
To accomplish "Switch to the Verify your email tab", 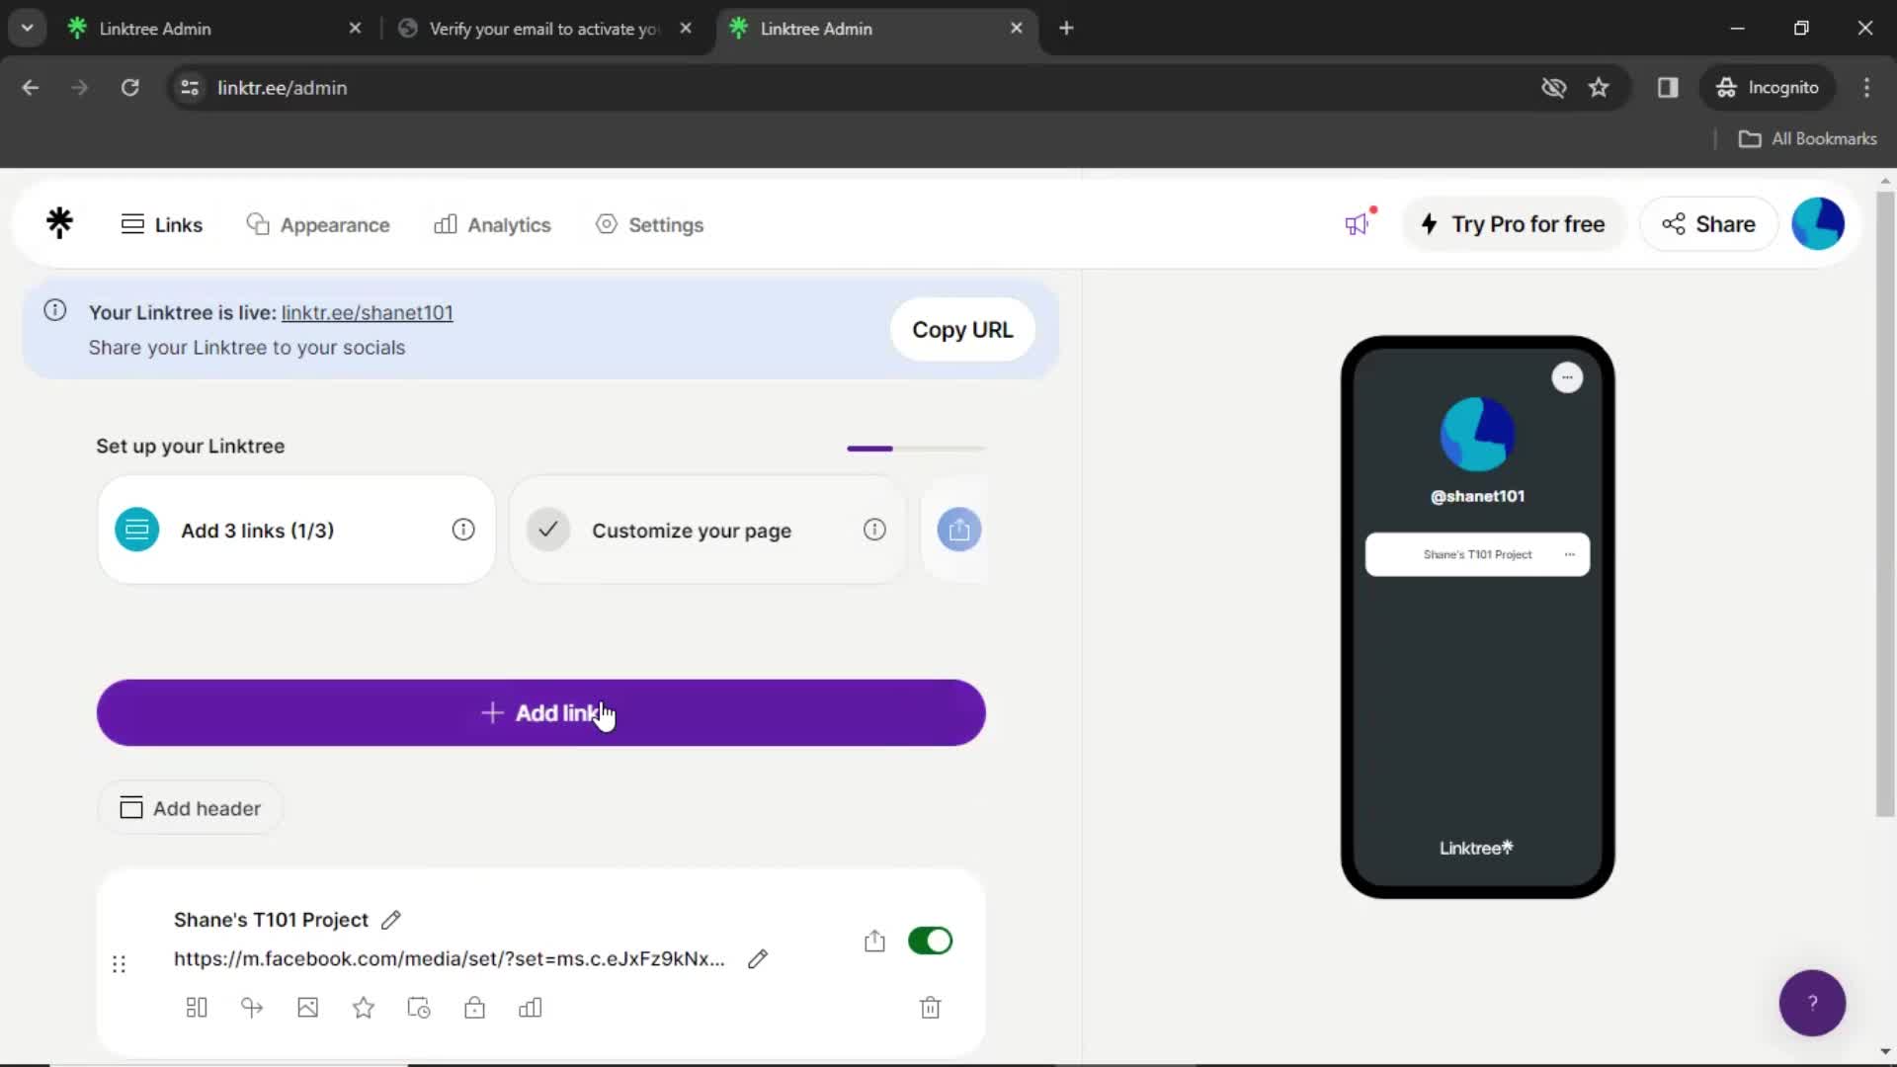I will (x=543, y=29).
